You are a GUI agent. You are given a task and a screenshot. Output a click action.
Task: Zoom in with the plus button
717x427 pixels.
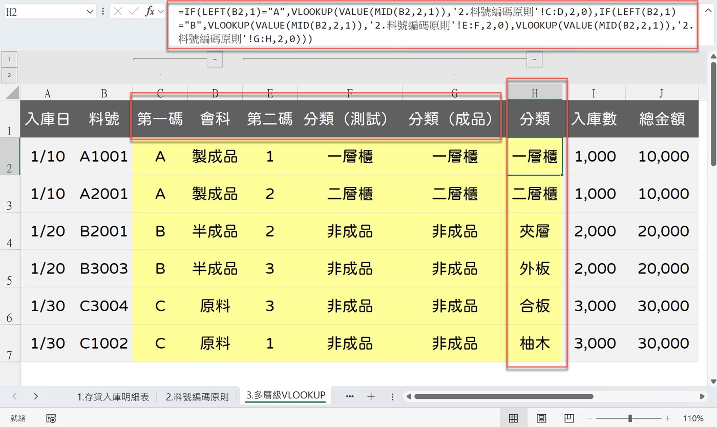tap(667, 418)
